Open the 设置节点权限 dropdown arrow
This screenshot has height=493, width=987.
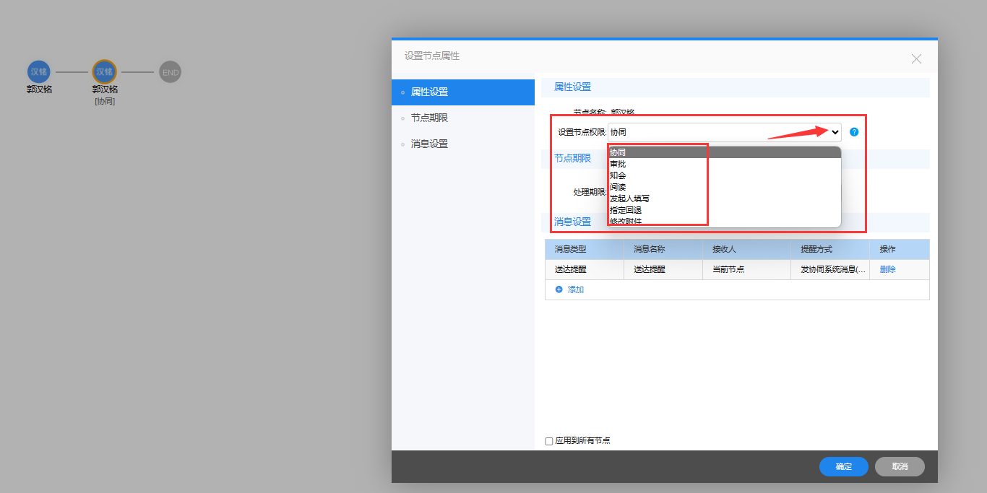pyautogui.click(x=835, y=132)
